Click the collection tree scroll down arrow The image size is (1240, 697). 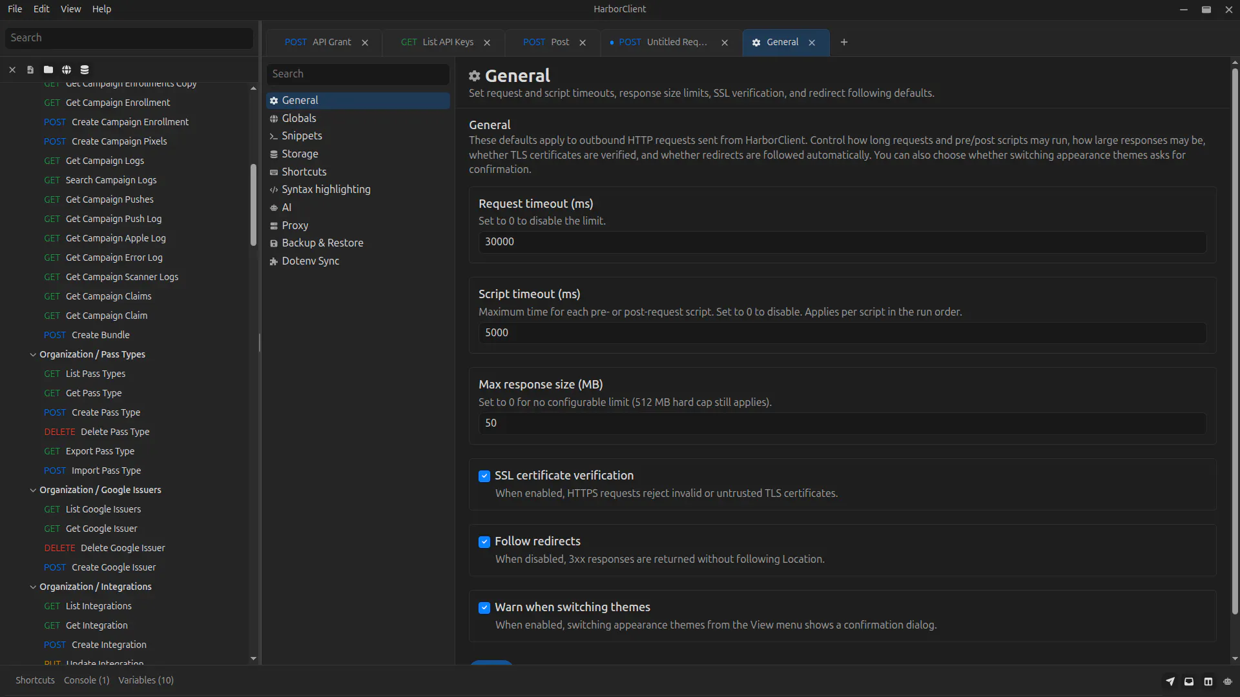pyautogui.click(x=253, y=659)
